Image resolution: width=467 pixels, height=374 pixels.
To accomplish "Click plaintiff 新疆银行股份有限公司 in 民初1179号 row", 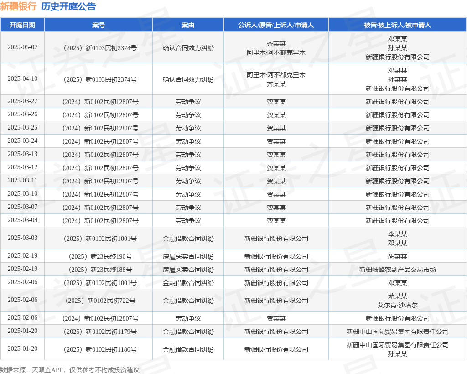I will coord(276,332).
